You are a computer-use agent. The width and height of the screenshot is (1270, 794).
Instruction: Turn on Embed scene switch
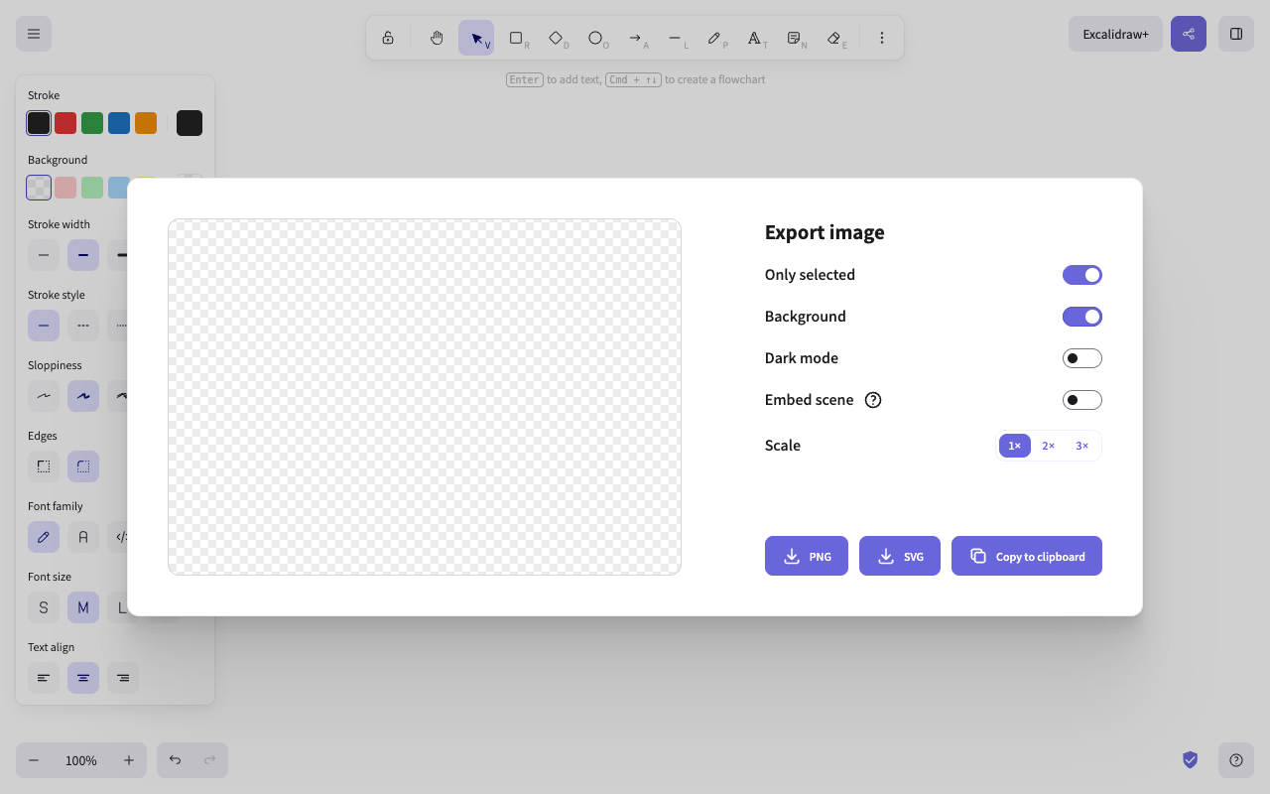pyautogui.click(x=1082, y=400)
